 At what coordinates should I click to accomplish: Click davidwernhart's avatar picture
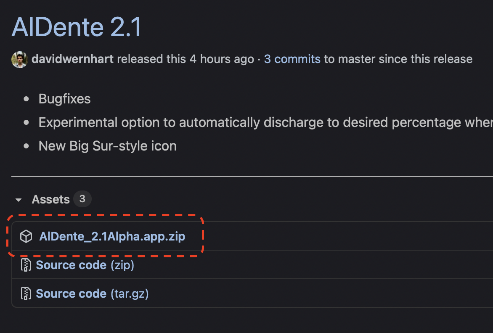pyautogui.click(x=19, y=59)
